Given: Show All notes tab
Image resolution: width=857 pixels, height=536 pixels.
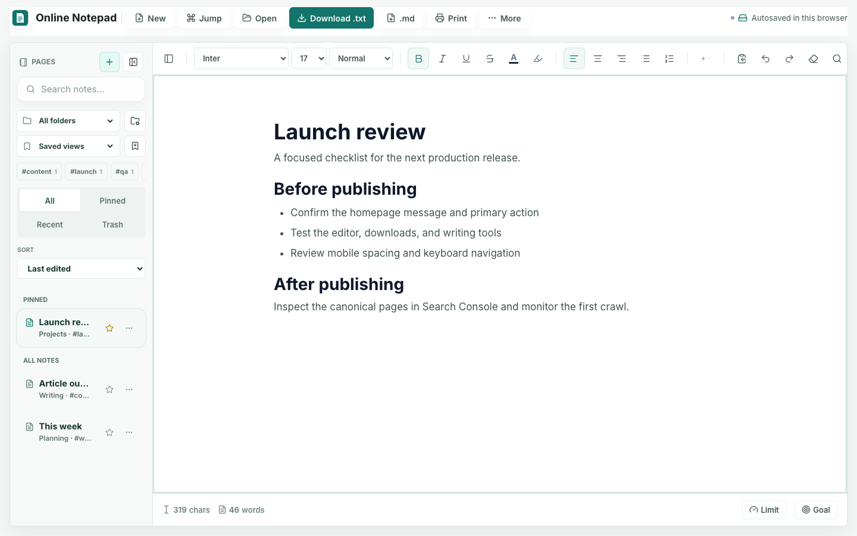Looking at the screenshot, I should [50, 201].
